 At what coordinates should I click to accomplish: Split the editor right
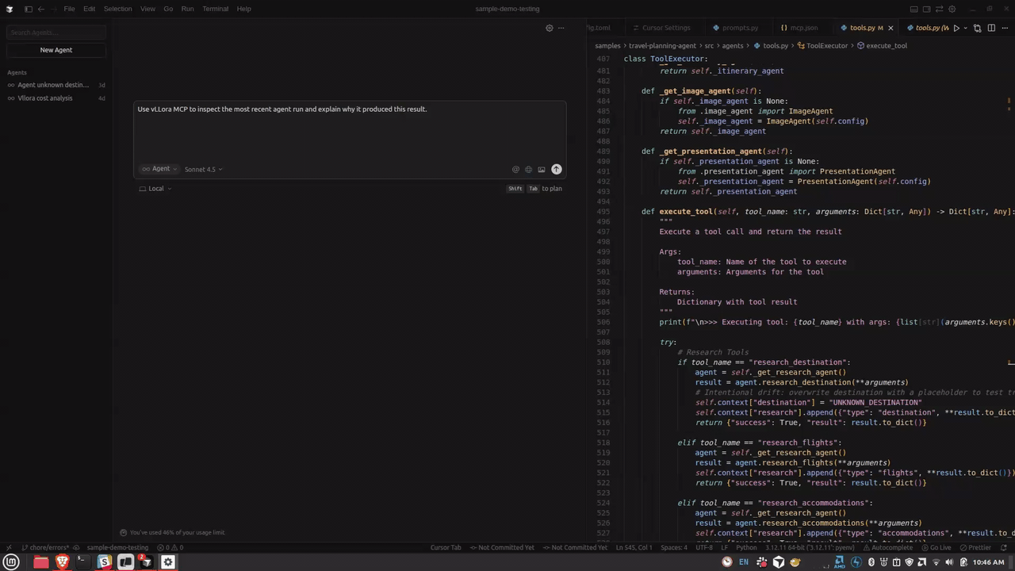[991, 28]
